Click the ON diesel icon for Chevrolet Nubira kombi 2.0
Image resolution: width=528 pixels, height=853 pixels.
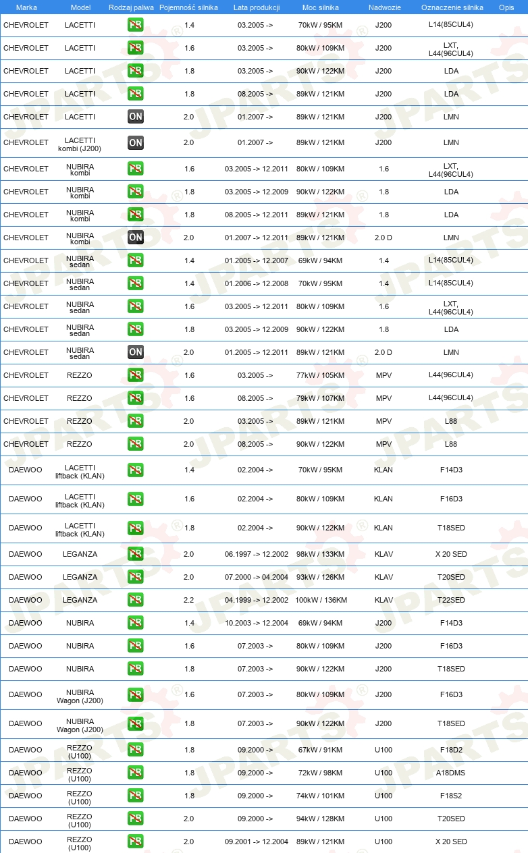click(x=136, y=238)
